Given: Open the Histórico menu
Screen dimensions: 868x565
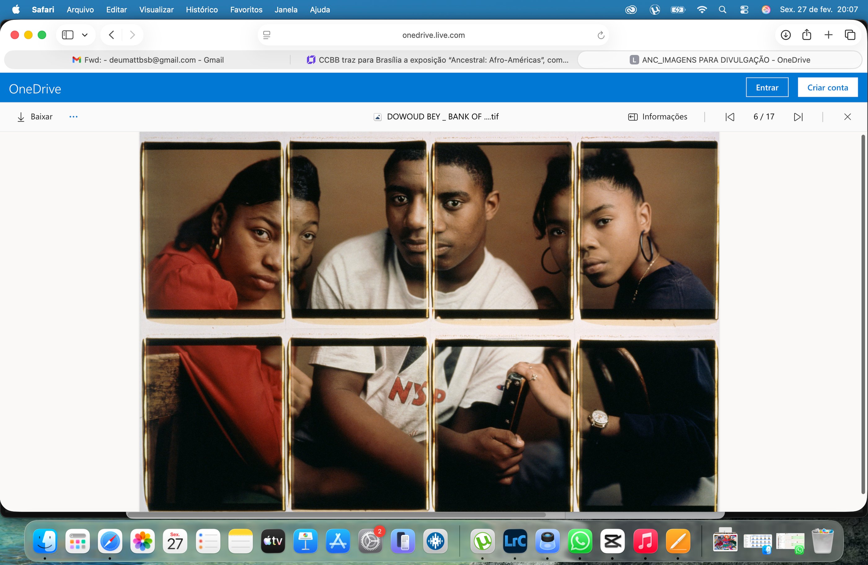Looking at the screenshot, I should (x=202, y=10).
